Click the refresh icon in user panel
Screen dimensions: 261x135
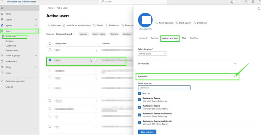[259, 9]
